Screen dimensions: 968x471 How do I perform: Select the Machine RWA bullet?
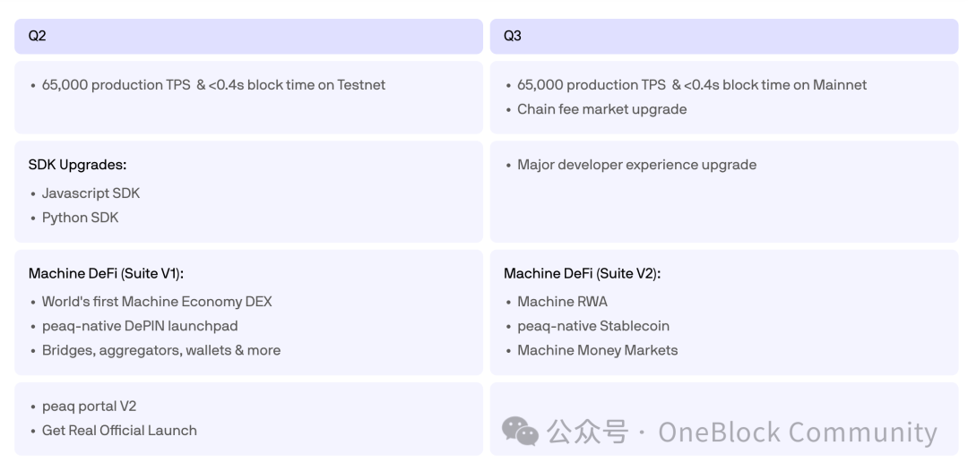click(562, 302)
